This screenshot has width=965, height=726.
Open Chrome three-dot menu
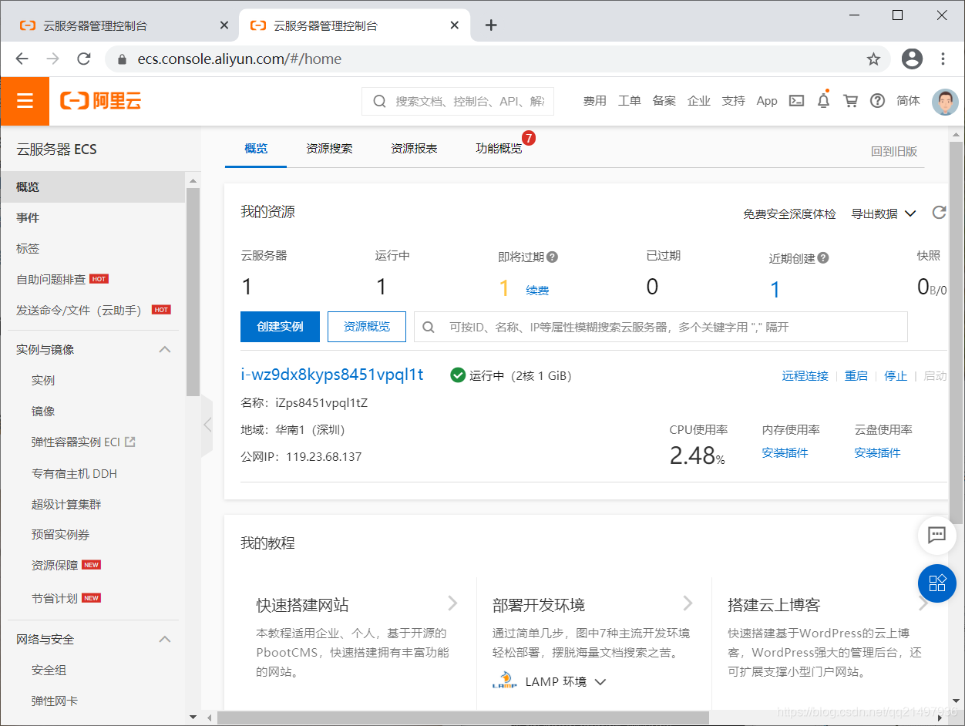click(x=943, y=59)
